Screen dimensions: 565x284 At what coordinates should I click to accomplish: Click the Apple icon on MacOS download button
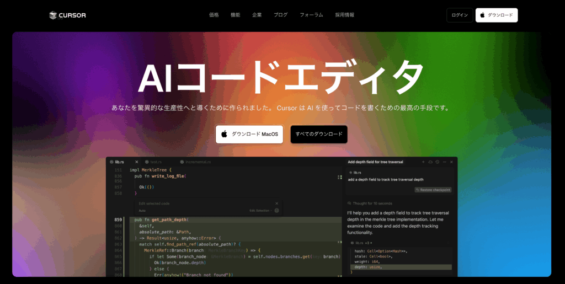click(x=224, y=134)
